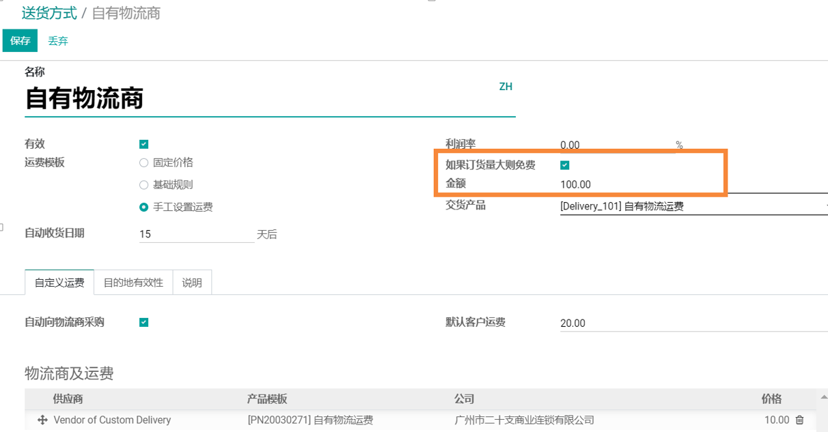Open the 说明 tab
This screenshot has height=432, width=828.
[x=192, y=283]
